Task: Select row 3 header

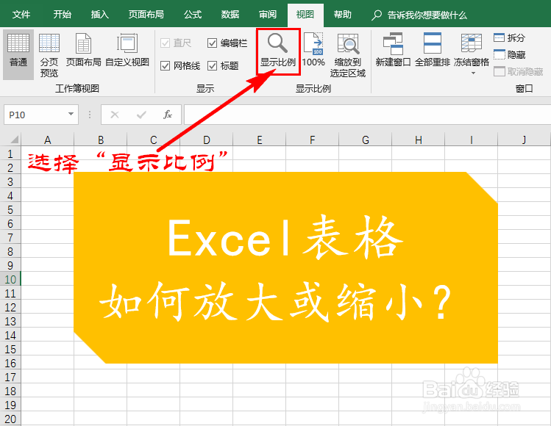Action: point(10,181)
